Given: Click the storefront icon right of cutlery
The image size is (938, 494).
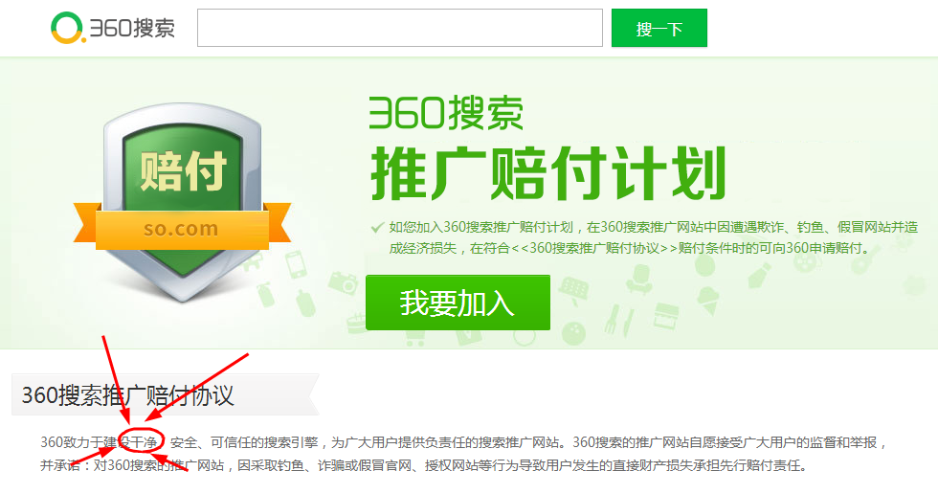Looking at the screenshot, I should 666,317.
